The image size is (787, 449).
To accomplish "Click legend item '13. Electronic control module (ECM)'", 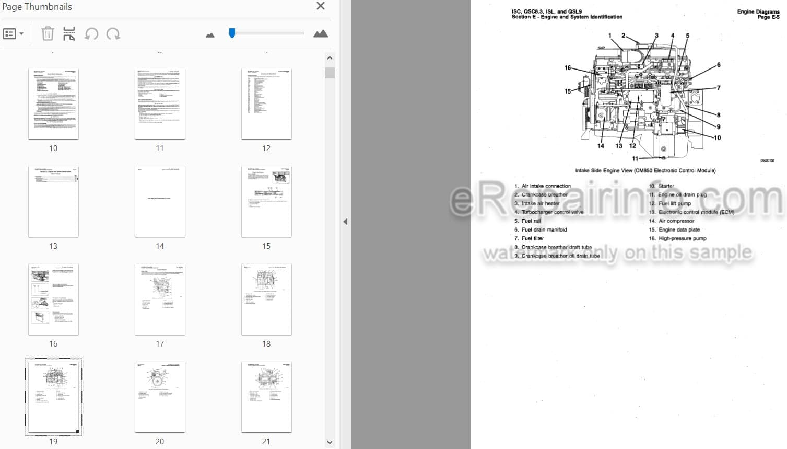I will (691, 212).
